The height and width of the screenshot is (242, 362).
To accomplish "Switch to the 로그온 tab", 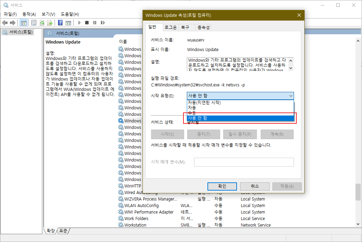I will tap(170, 27).
